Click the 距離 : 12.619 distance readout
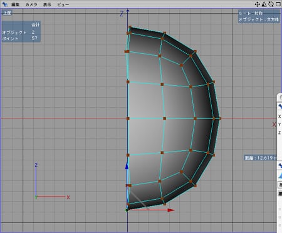Screen dimensions: 282x233 coord(261,158)
